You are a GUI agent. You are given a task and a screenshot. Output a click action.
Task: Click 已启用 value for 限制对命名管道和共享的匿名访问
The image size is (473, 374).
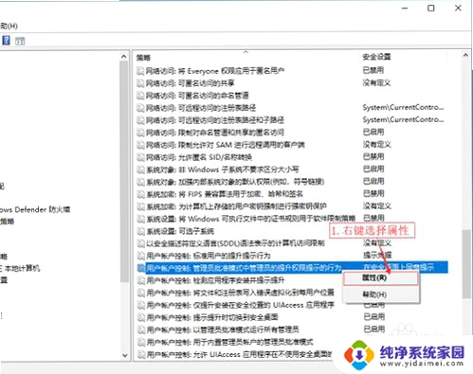(373, 132)
